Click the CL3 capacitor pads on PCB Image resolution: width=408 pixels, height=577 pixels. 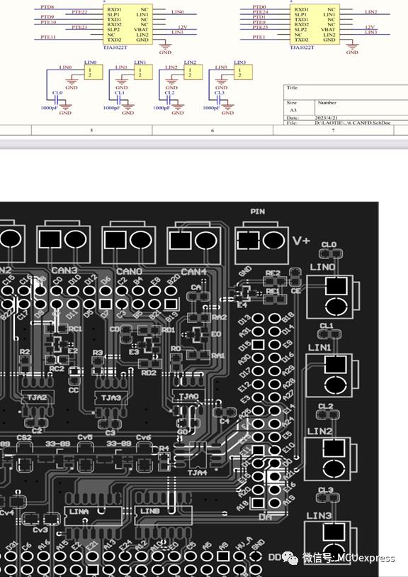[327, 498]
